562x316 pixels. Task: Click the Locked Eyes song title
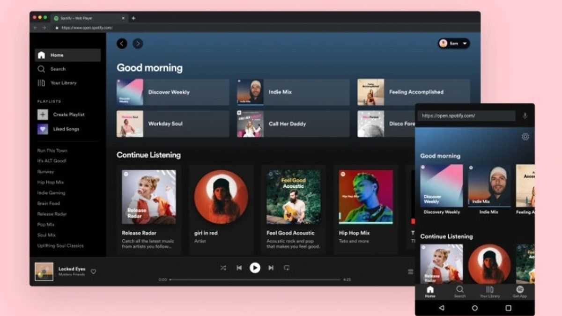click(72, 269)
